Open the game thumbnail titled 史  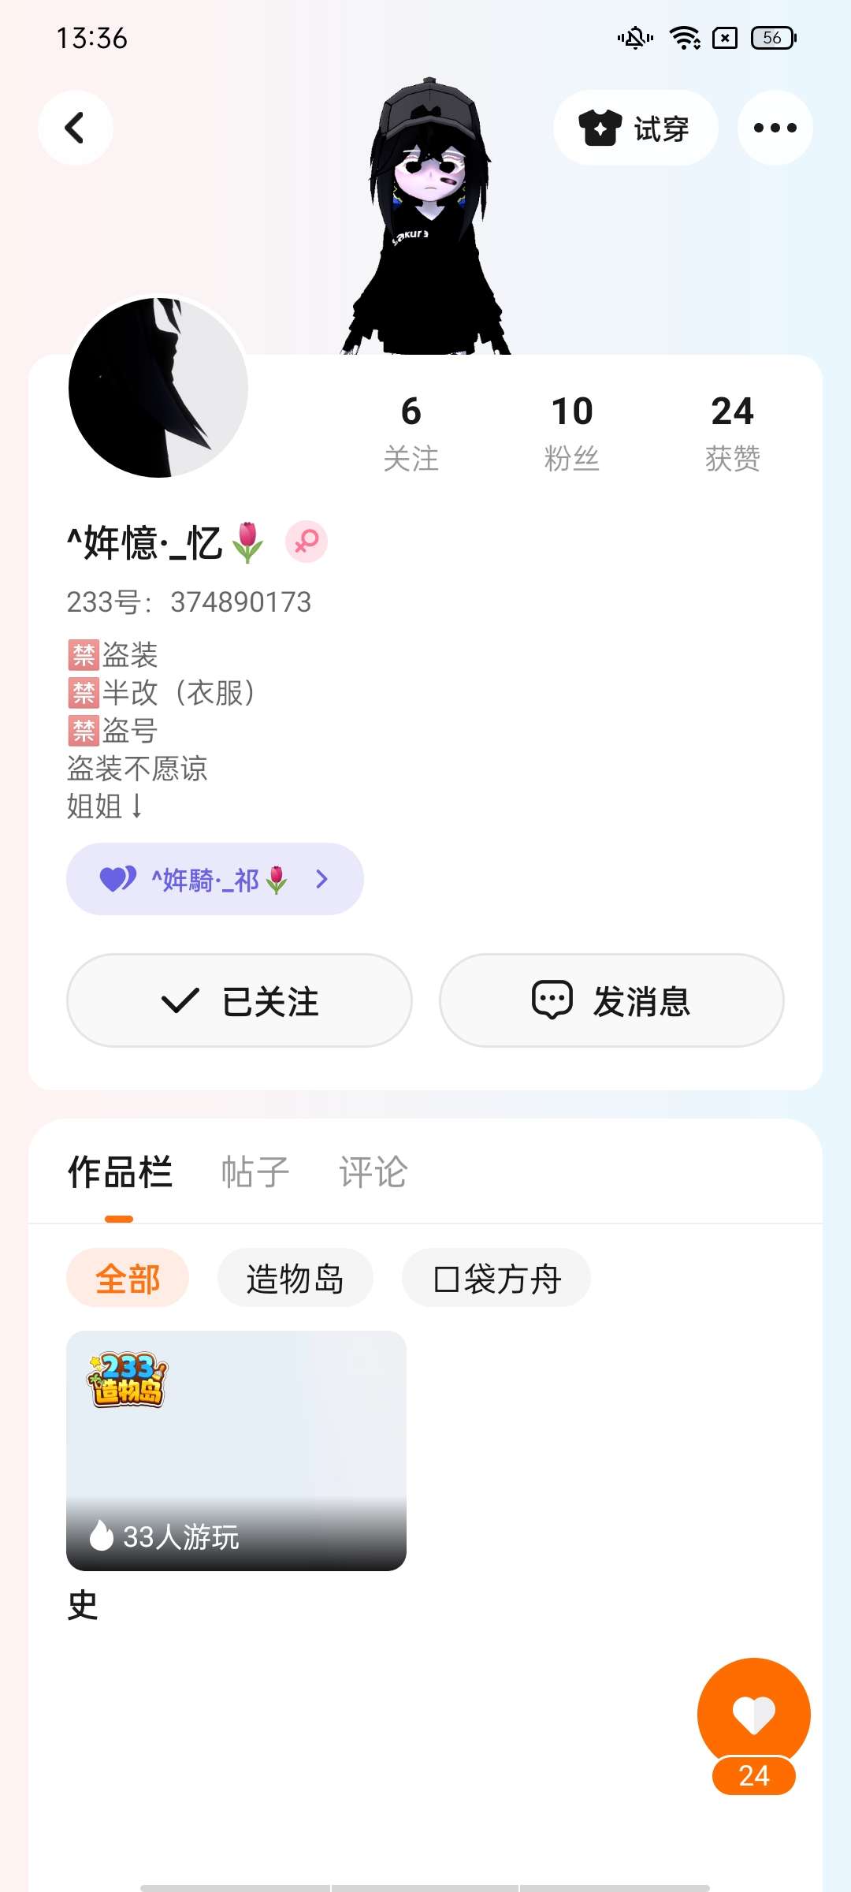236,1451
